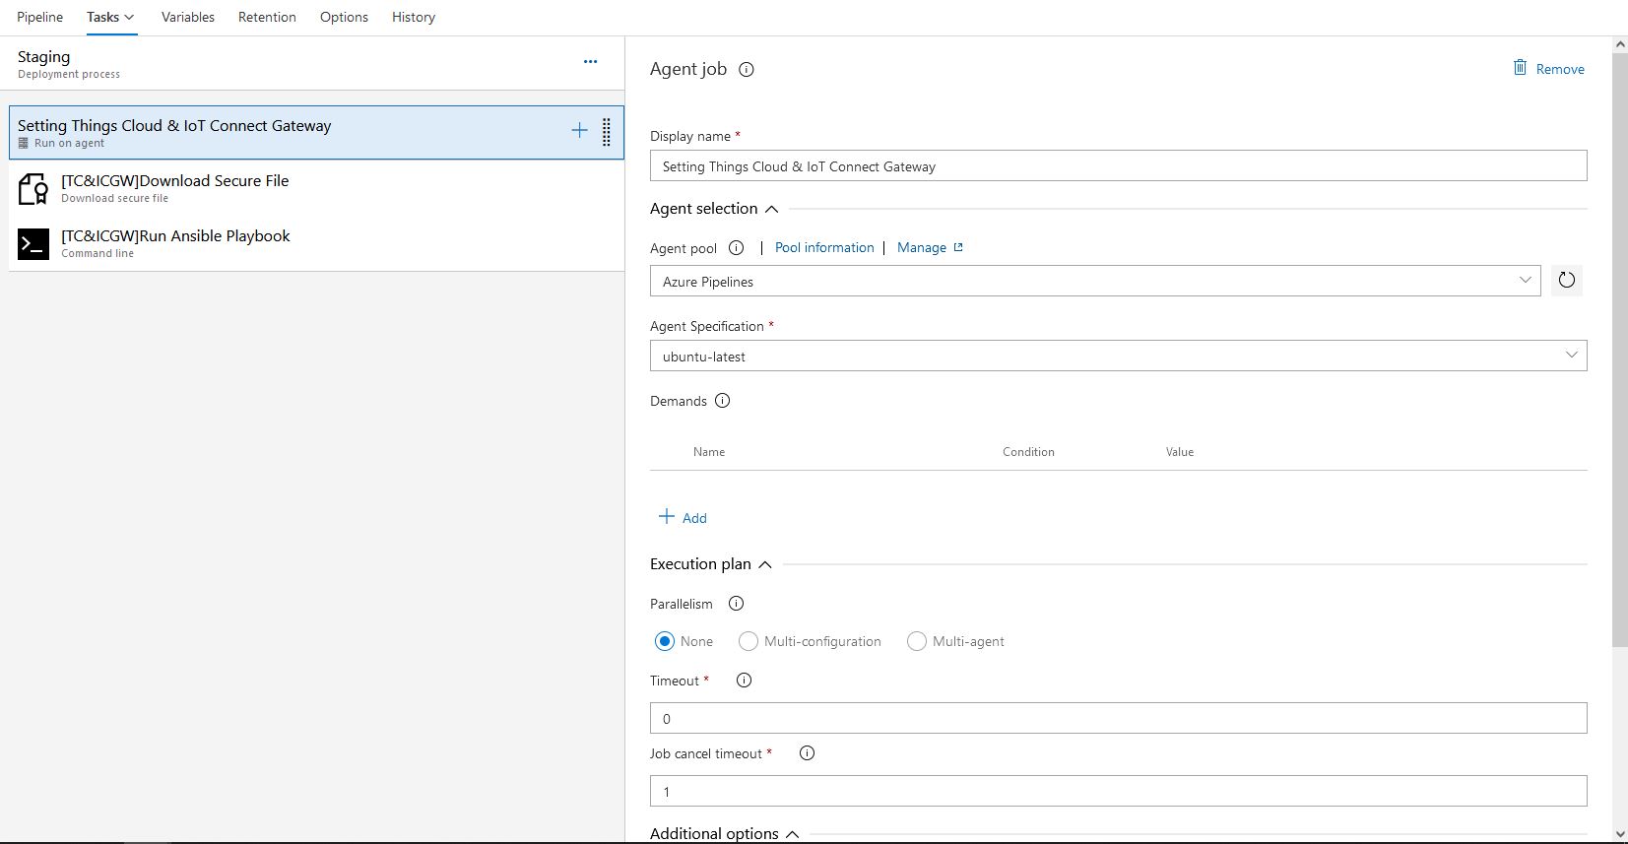Refresh the agent pool list
Image resolution: width=1628 pixels, height=844 pixels.
click(1566, 281)
